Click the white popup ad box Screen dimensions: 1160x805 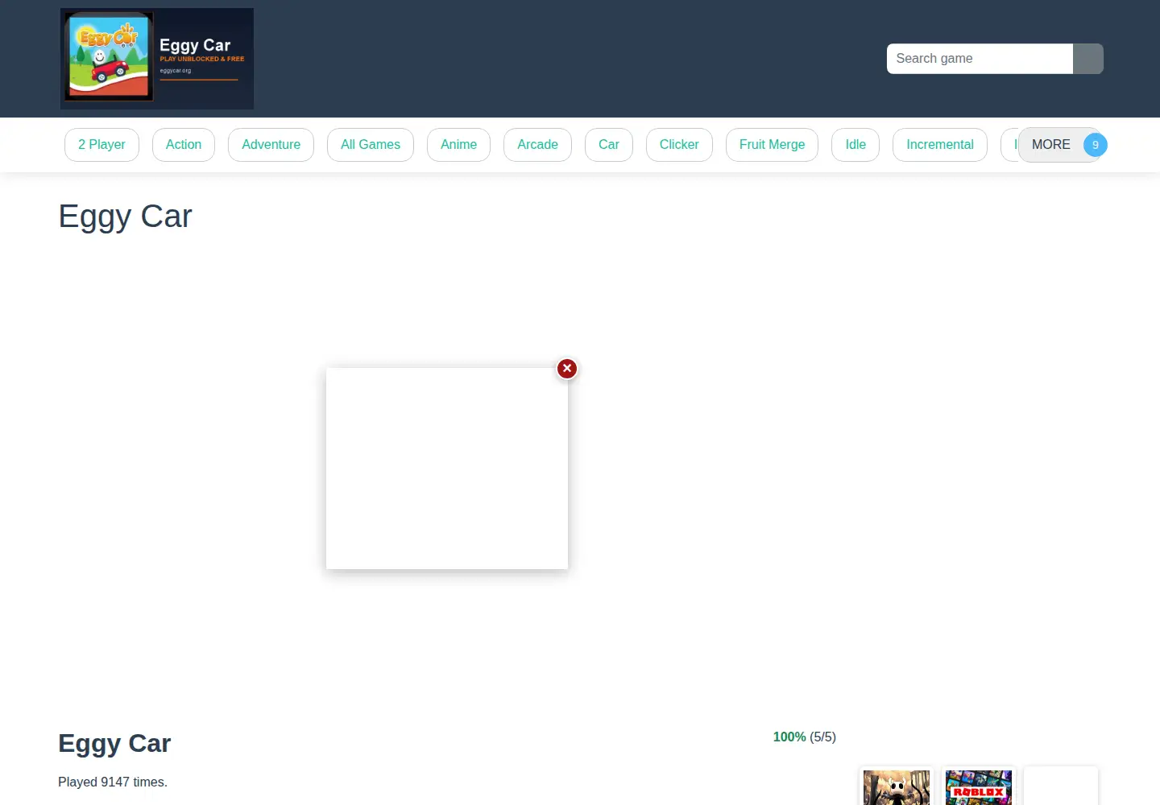click(447, 469)
